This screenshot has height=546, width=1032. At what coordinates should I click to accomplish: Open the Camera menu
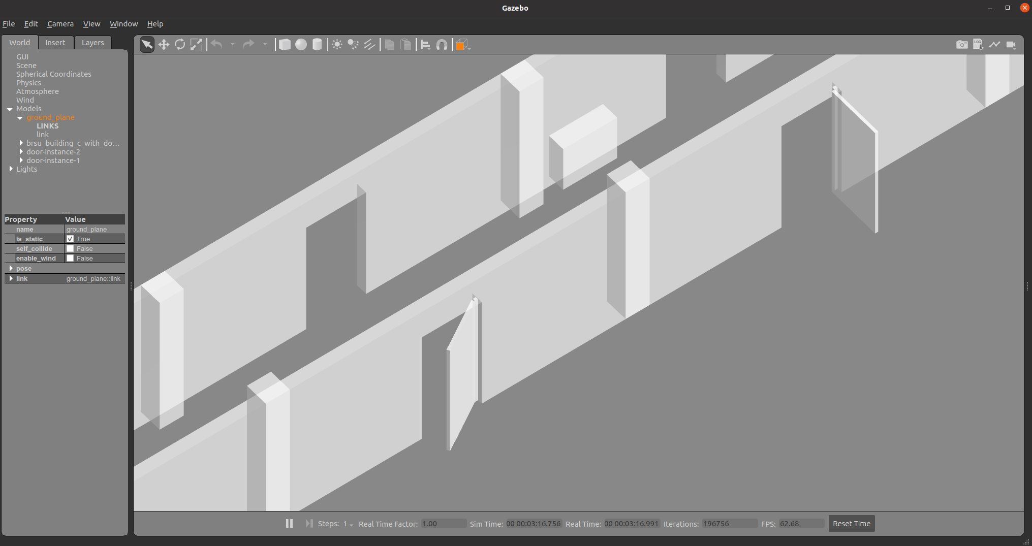pos(60,24)
